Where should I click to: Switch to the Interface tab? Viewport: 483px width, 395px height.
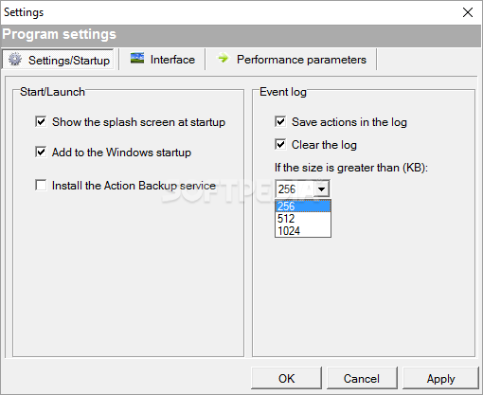point(162,60)
